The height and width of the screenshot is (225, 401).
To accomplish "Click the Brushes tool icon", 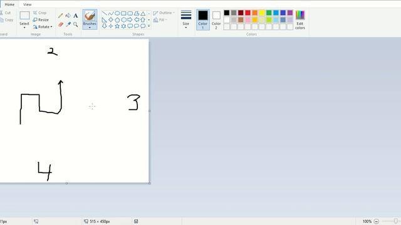I will (90, 16).
